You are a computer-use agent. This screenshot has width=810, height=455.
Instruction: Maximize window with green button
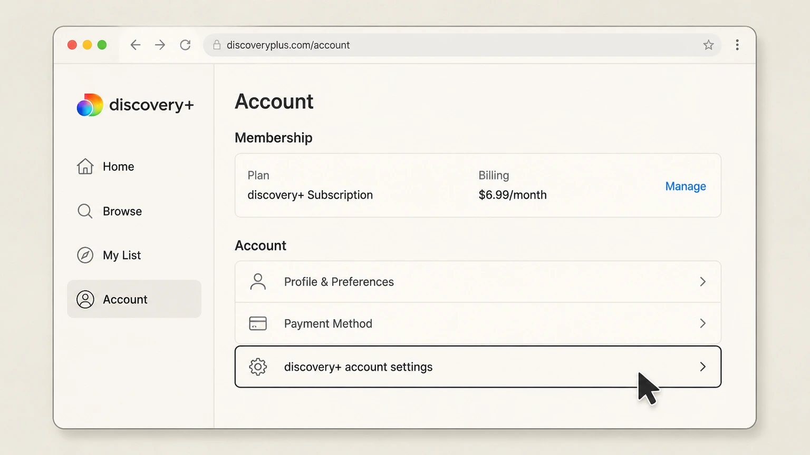(x=102, y=45)
